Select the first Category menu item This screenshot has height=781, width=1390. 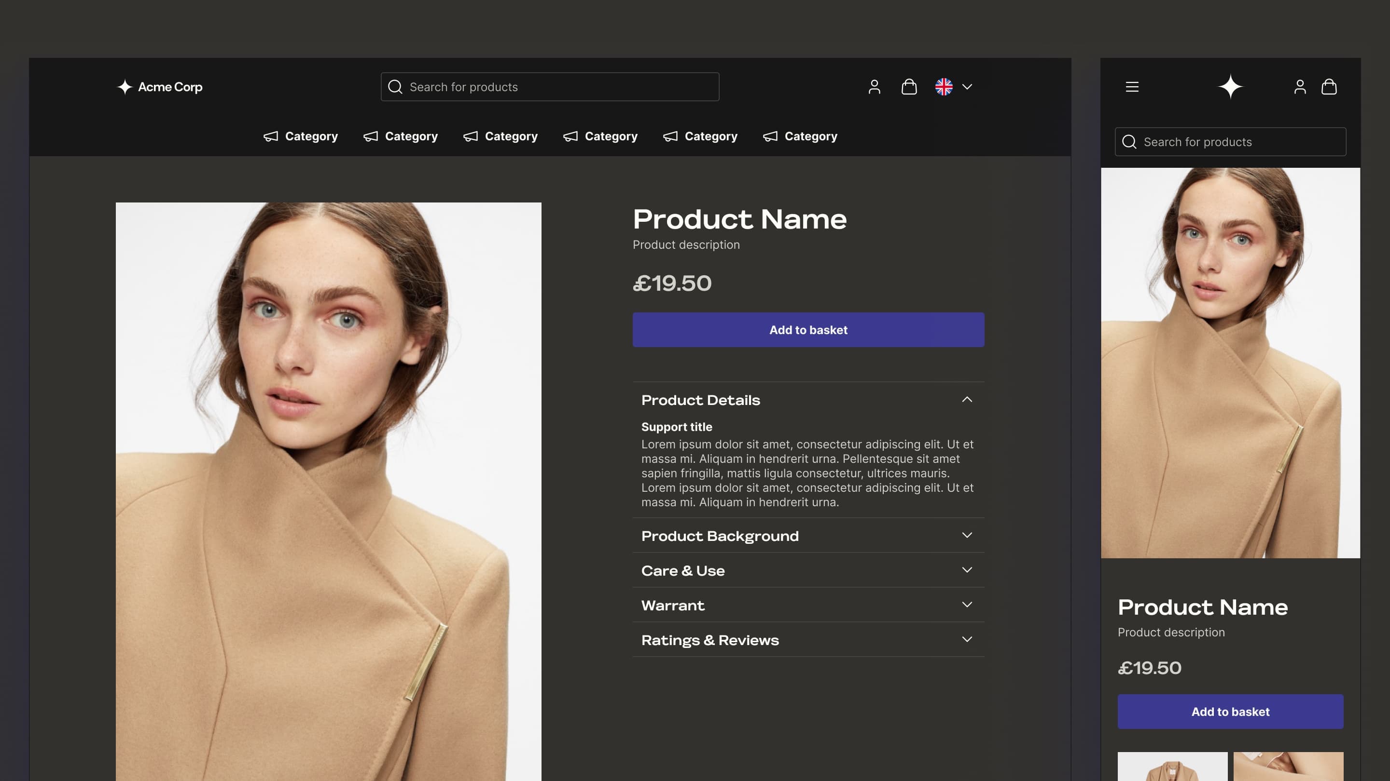click(x=301, y=136)
